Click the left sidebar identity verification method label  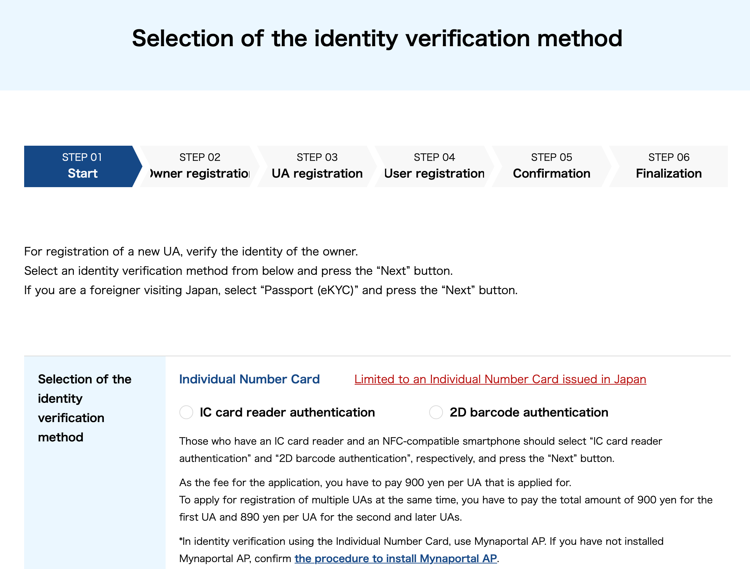(85, 408)
